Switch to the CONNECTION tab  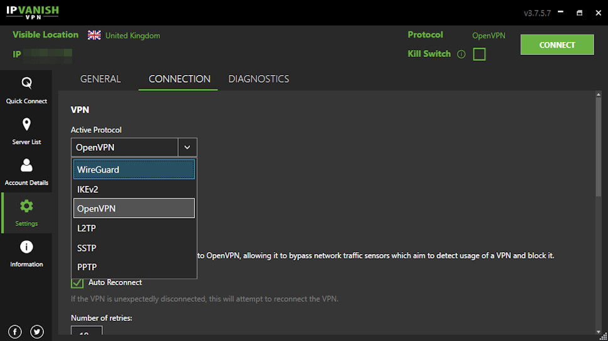click(x=179, y=79)
